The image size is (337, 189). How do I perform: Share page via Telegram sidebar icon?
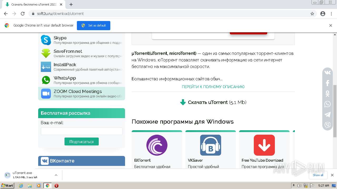point(328,115)
